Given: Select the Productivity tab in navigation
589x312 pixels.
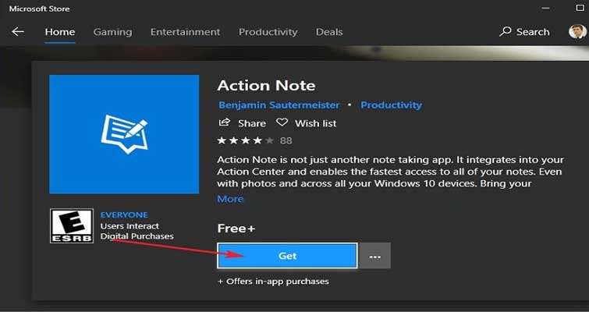Looking at the screenshot, I should 268,32.
